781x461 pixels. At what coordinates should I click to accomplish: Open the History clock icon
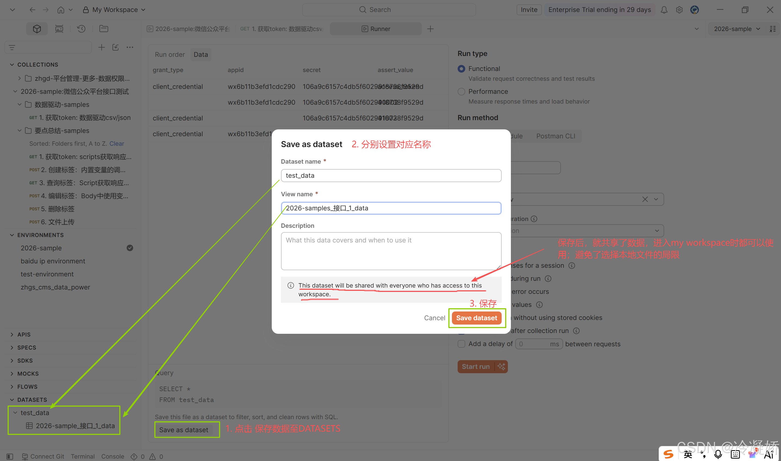(81, 29)
